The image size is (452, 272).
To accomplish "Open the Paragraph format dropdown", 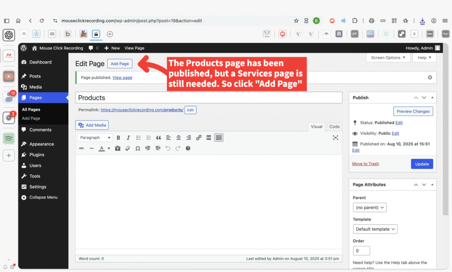I will point(95,138).
